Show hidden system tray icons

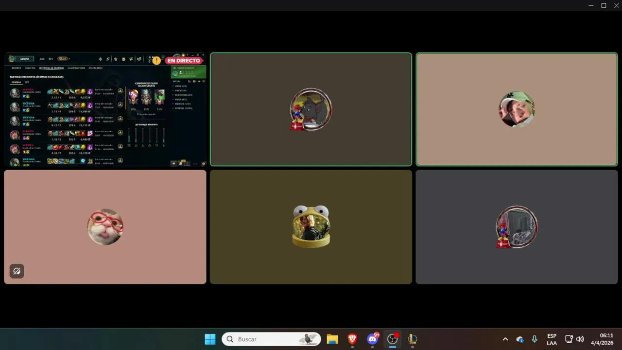[x=505, y=339]
